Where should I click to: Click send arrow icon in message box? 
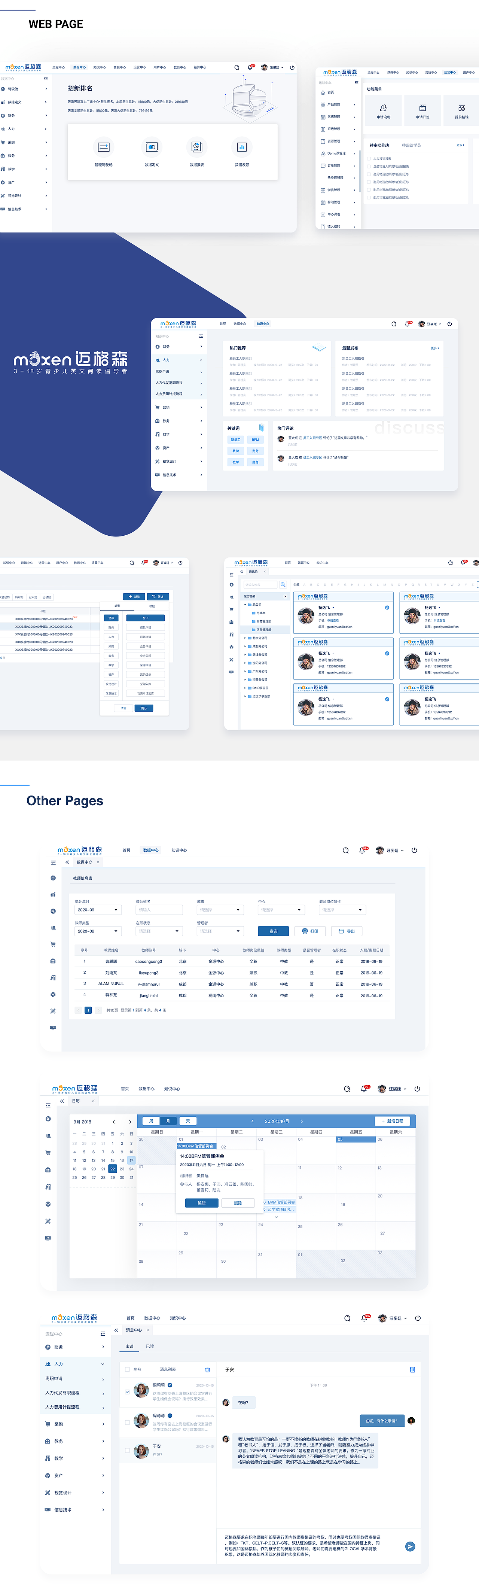(410, 1546)
